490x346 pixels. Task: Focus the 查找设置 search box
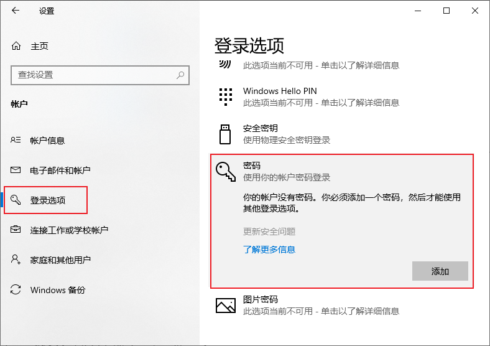pos(100,75)
